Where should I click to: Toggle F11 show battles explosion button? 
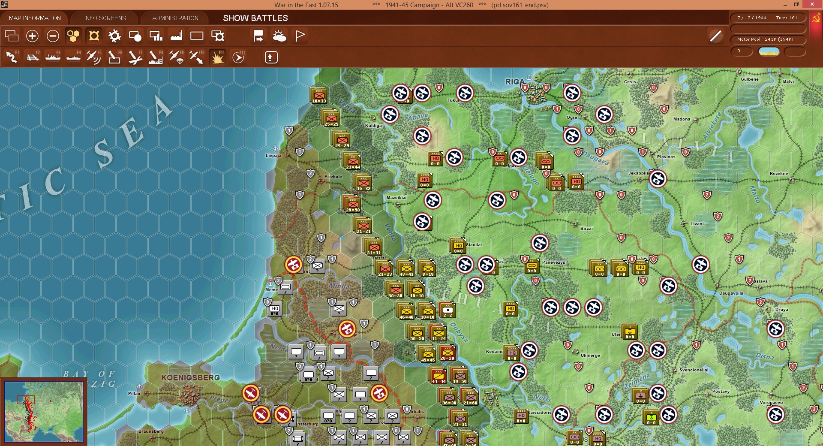pyautogui.click(x=218, y=57)
